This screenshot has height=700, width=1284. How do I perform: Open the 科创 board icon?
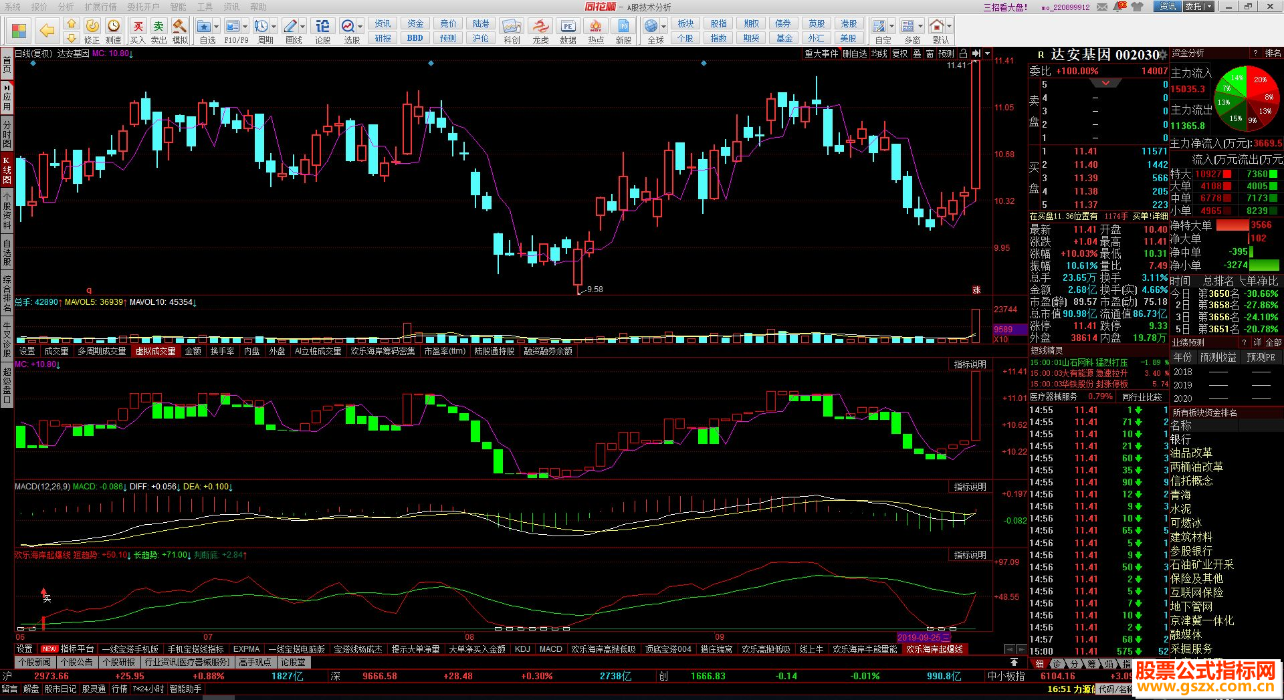pos(512,31)
